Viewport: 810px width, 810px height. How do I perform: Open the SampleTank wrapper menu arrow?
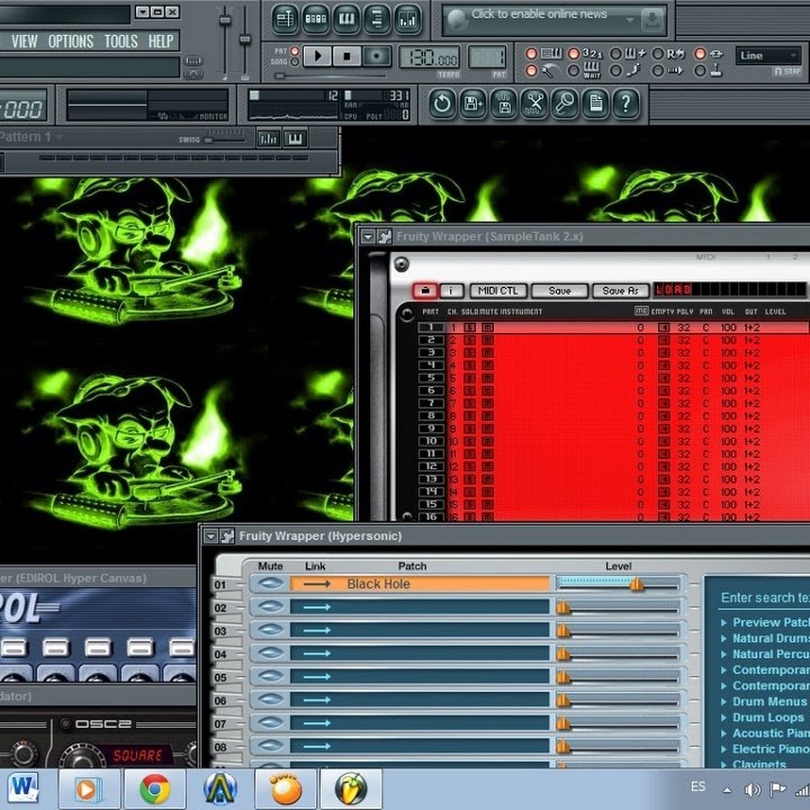(367, 237)
